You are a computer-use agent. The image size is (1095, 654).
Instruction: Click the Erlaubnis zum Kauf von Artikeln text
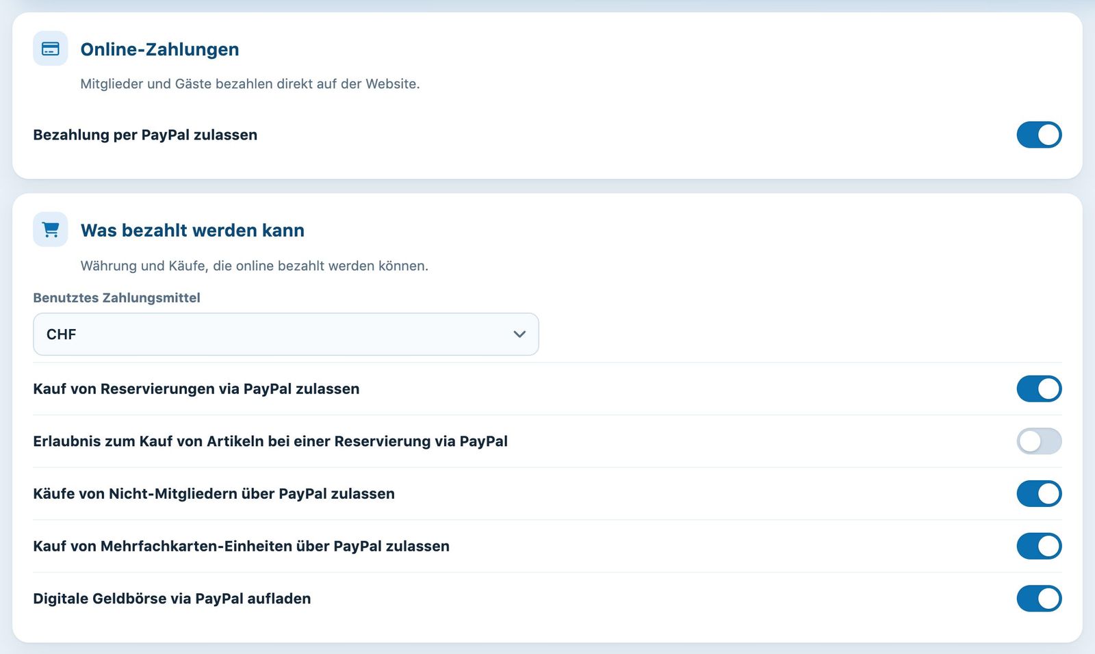[x=270, y=441]
